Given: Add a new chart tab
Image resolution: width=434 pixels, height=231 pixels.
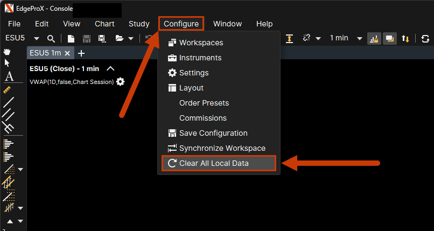Looking at the screenshot, I should pyautogui.click(x=81, y=53).
